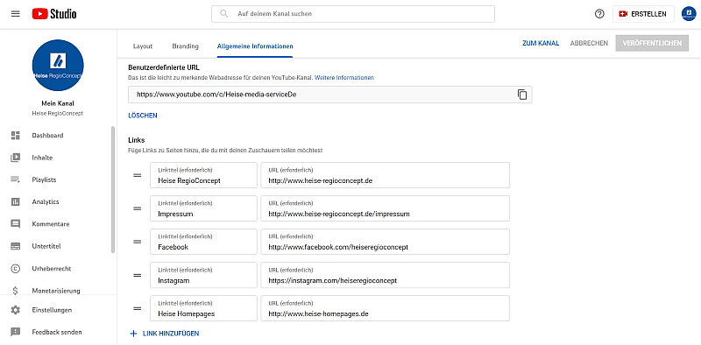Image resolution: width=701 pixels, height=345 pixels.
Task: Edit the heise-regioconcept.de/impressum URL field
Action: 385,208
